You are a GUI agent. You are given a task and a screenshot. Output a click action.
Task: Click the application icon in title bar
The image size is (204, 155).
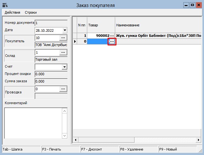coord(5,5)
